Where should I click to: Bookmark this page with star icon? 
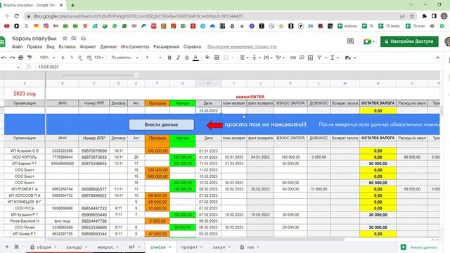point(412,16)
